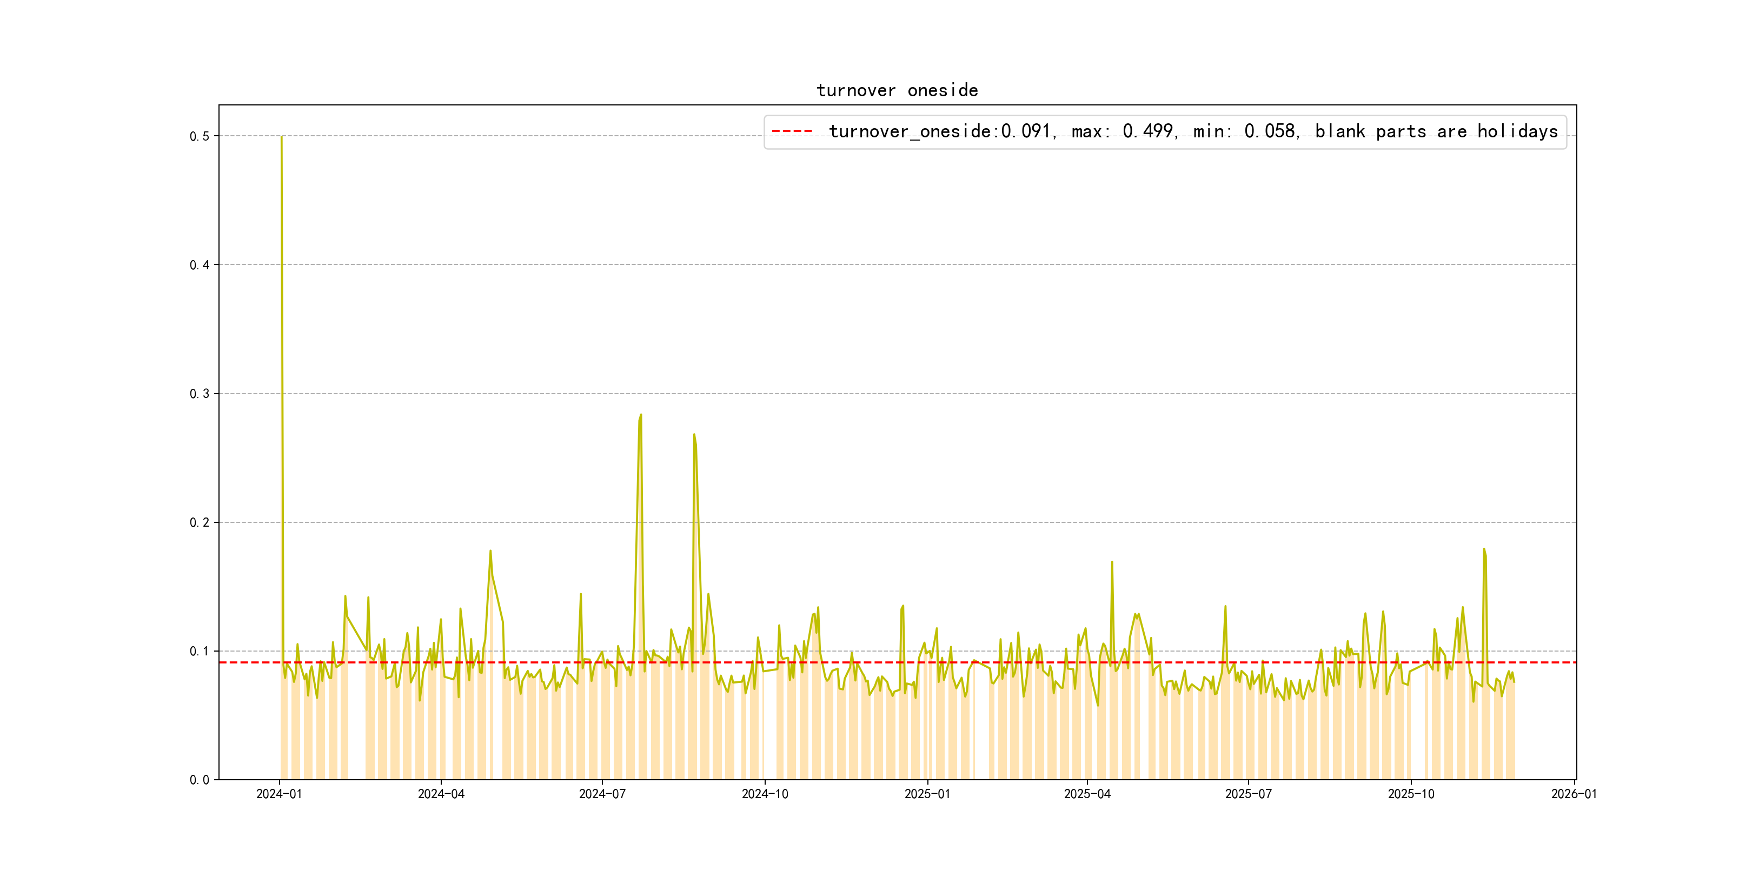1752x876 pixels.
Task: Click the peak of the 0.499 spike at 2024-01
Action: pos(282,137)
